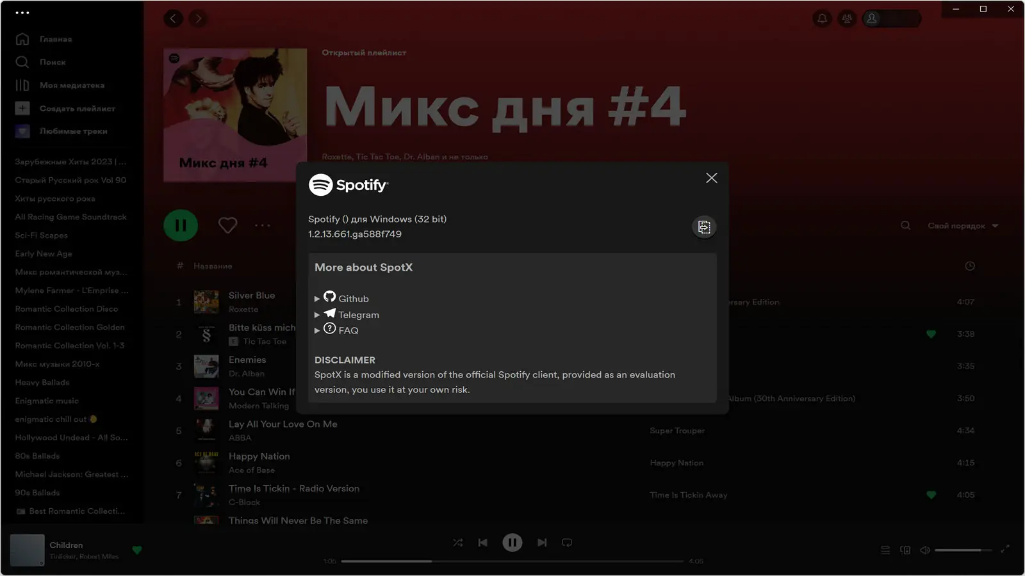Expand the Github section
The width and height of the screenshot is (1025, 576).
[x=342, y=298]
